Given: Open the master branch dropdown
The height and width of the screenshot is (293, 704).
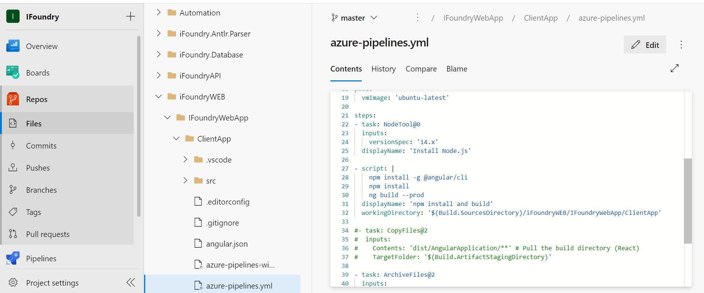Looking at the screenshot, I should tap(354, 18).
